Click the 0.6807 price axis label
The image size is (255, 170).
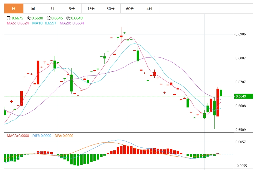[x=241, y=58]
